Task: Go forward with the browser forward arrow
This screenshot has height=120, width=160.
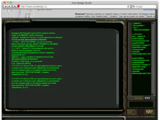Action: (x=9, y=7)
